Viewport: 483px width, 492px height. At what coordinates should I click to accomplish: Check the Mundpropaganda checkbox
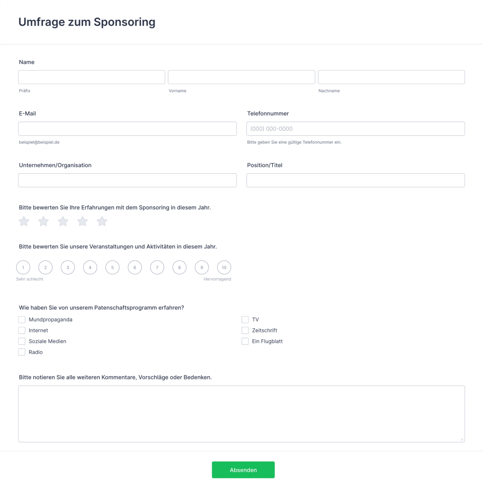(22, 319)
